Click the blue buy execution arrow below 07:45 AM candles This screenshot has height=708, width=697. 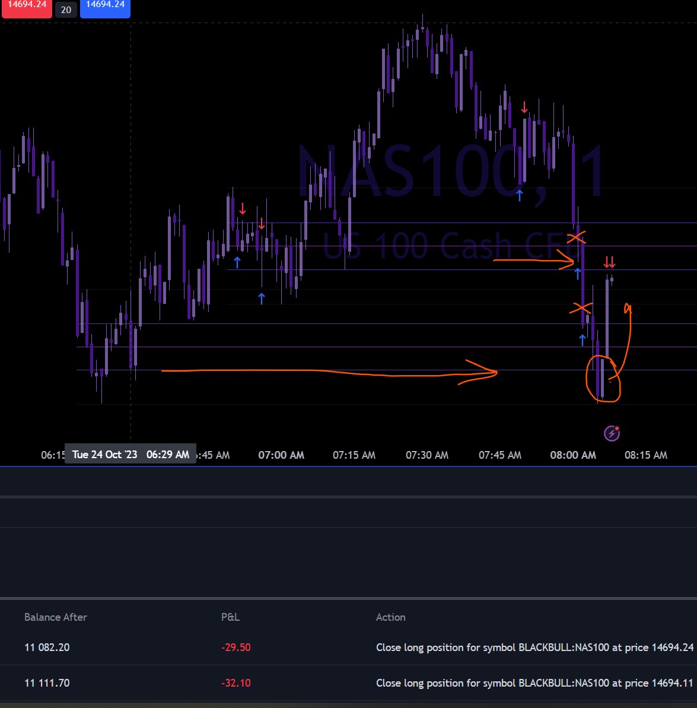click(520, 195)
